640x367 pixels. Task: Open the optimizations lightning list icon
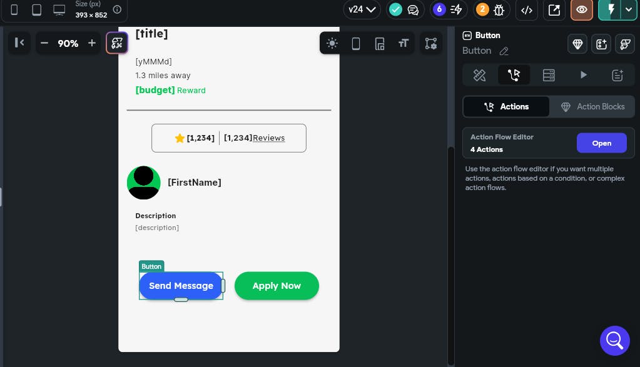pos(456,9)
